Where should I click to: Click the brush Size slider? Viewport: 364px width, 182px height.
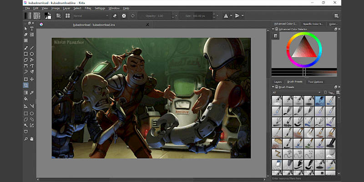[196, 16]
